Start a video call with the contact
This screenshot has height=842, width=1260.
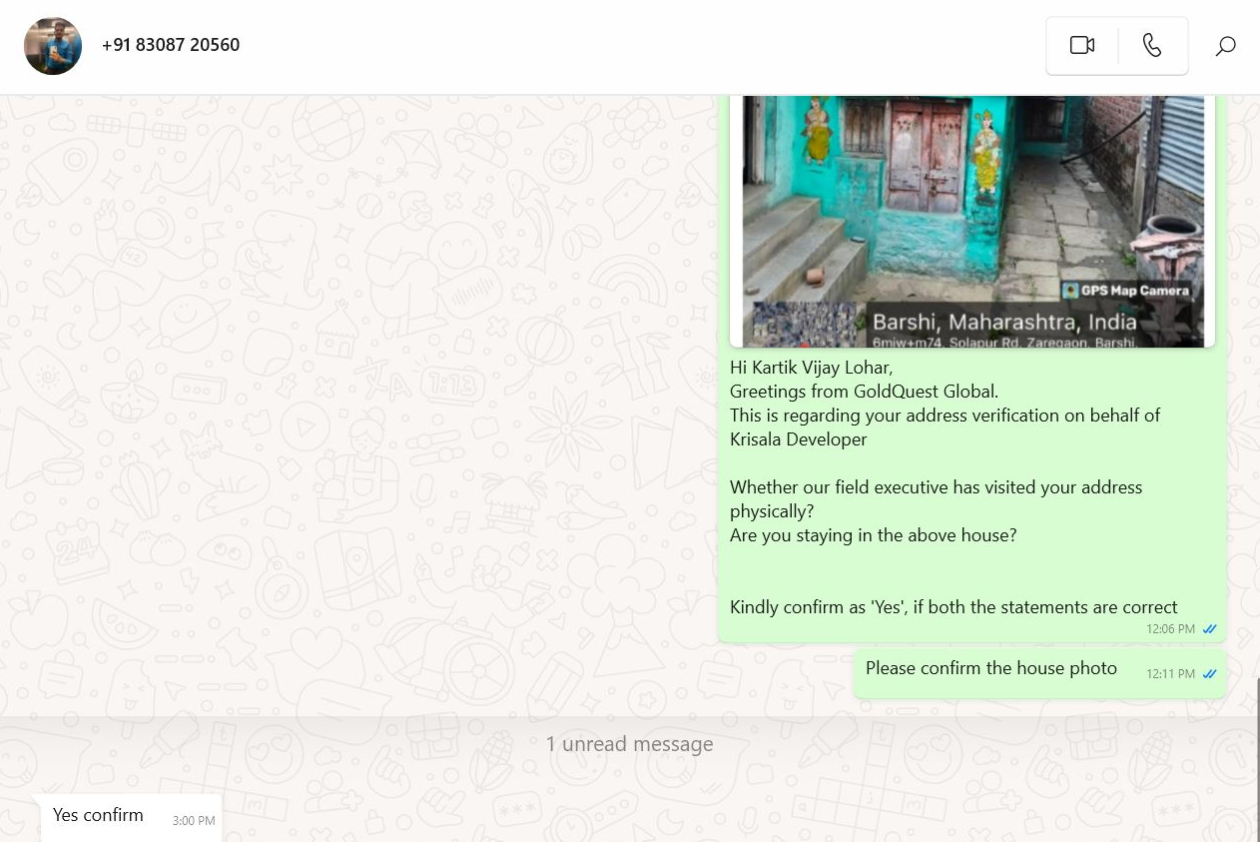[1081, 46]
